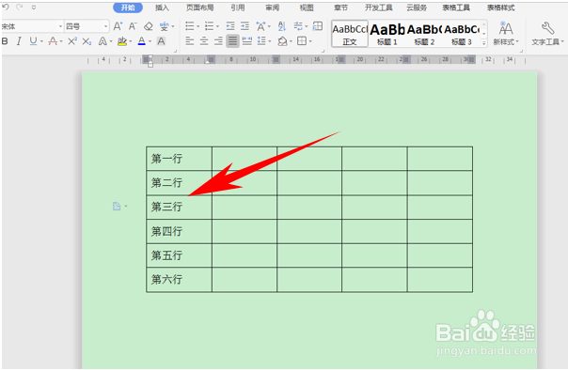568x370 pixels.
Task: Open the 文字工具 menu
Action: 547,34
